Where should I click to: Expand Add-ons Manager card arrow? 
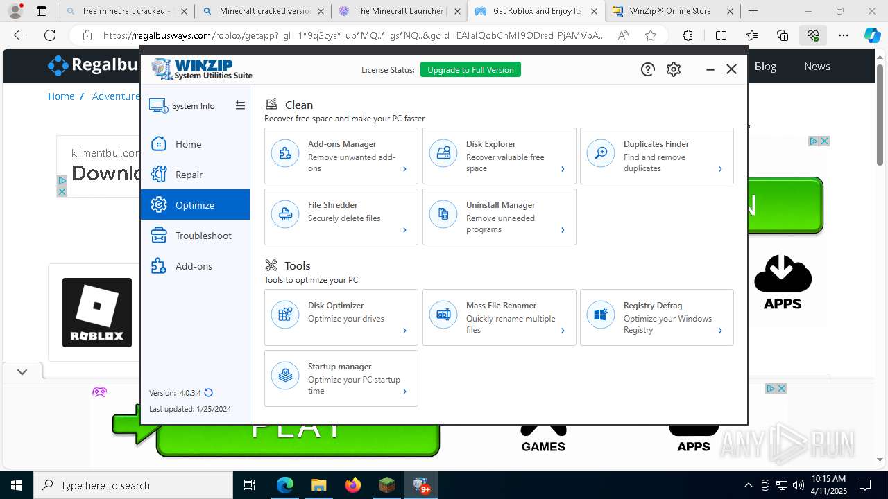click(x=404, y=169)
